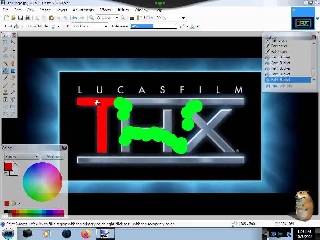Select the Eraser tool
Viewport: 320px width, 240px height.
click(x=13, y=78)
